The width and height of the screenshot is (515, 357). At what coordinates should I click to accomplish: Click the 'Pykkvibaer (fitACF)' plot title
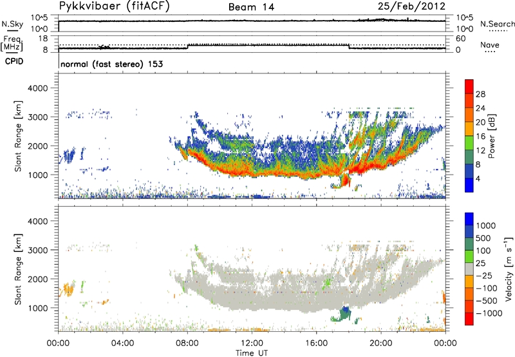point(114,6)
